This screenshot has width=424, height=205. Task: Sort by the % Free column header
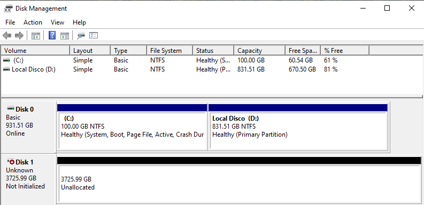point(345,51)
